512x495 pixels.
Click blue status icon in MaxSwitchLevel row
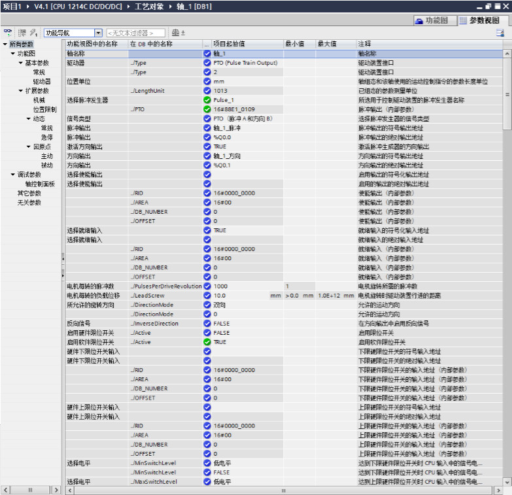(x=207, y=482)
